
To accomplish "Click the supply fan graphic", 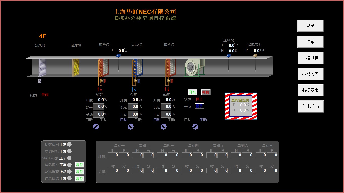I will click(195, 67).
